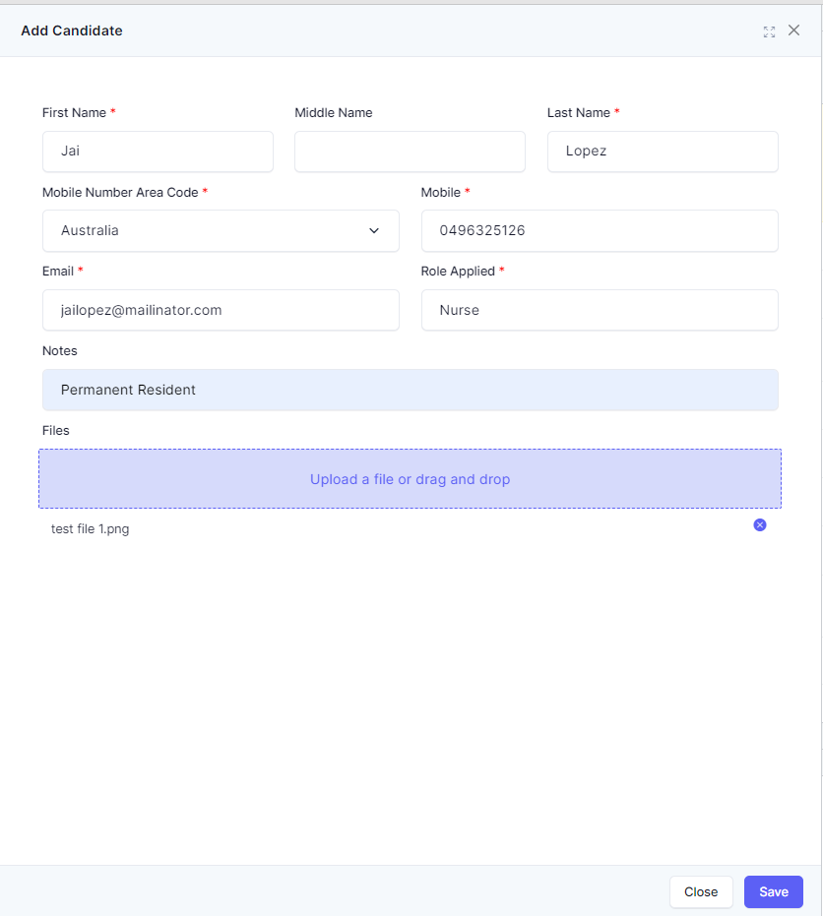The image size is (823, 916).
Task: Click the chevron arrow in the Area Code field
Action: 374,231
